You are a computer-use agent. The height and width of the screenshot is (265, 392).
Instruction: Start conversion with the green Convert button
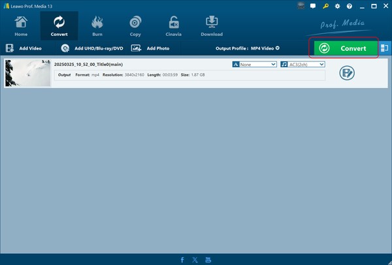tap(345, 48)
